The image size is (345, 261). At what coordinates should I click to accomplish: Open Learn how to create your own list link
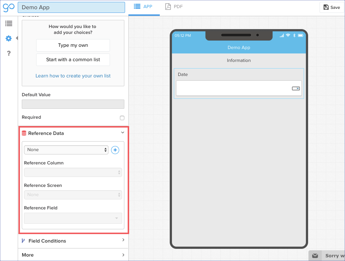point(73,76)
